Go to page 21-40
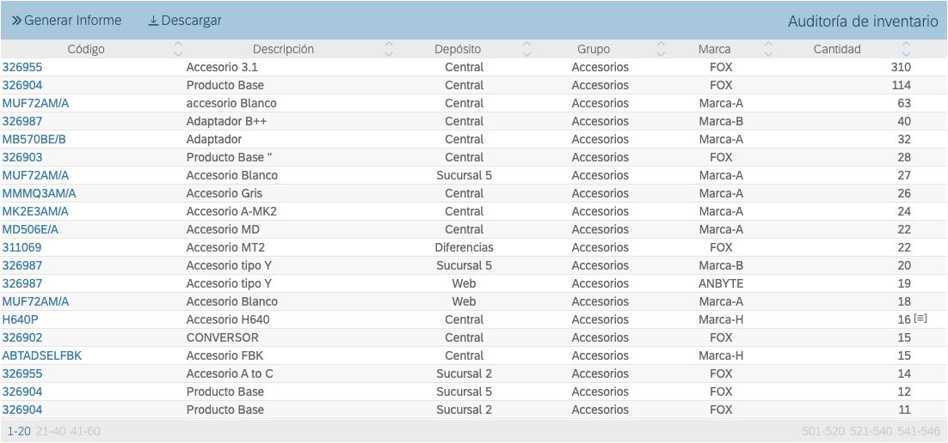This screenshot has width=948, height=443. [x=51, y=431]
